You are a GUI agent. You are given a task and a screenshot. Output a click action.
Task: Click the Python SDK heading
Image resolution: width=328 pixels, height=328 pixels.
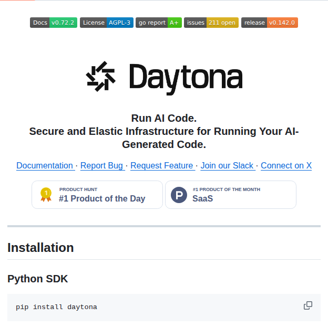tap(37, 279)
